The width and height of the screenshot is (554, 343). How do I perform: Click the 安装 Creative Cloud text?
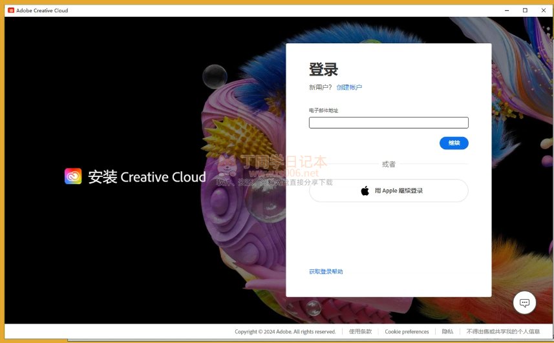coord(147,177)
